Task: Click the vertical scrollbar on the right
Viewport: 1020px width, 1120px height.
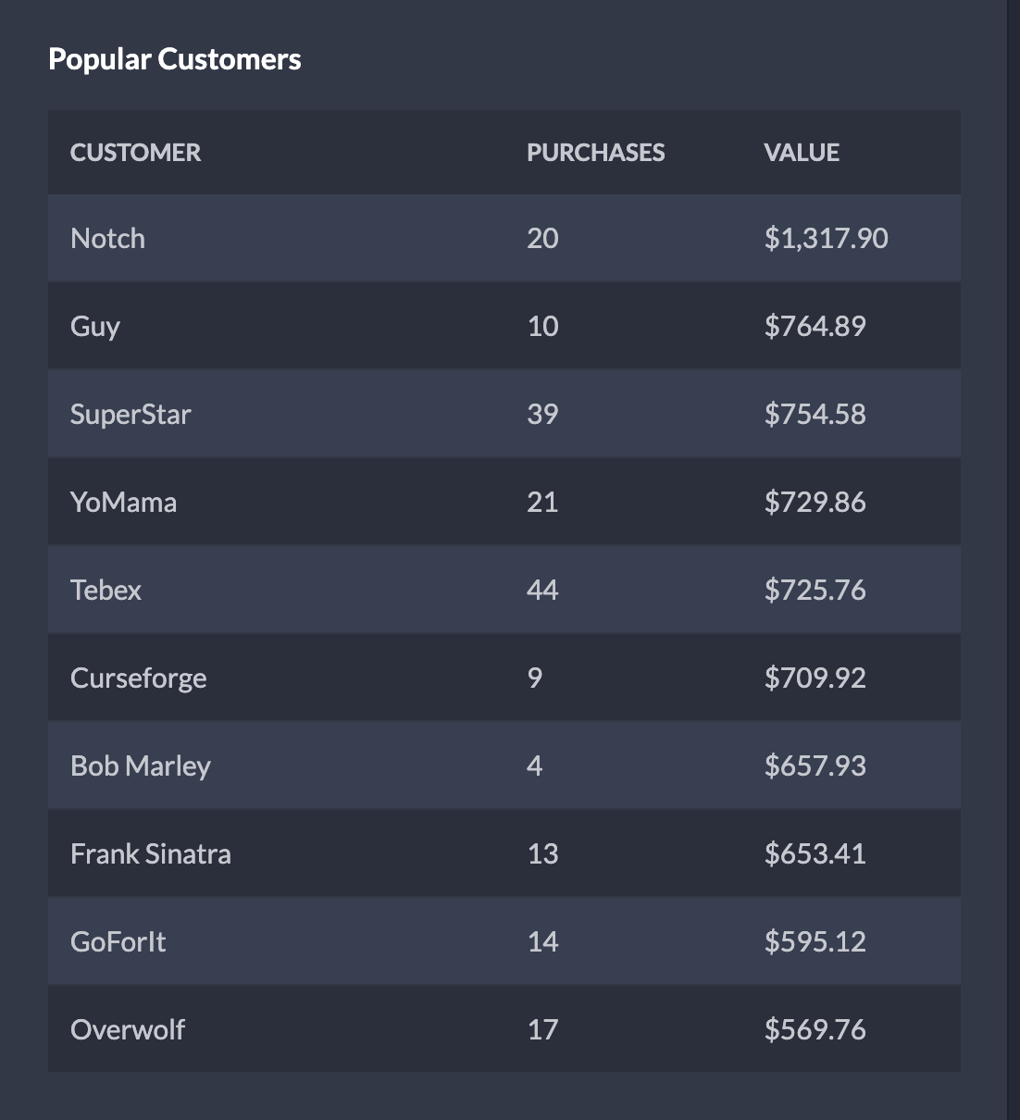Action: (1013, 555)
